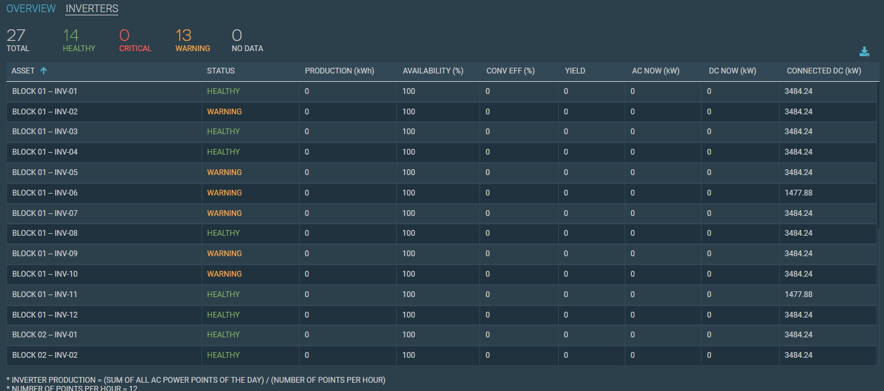Show the 0 NO DATA inverters
Image resolution: width=884 pixels, height=391 pixels.
tap(247, 40)
